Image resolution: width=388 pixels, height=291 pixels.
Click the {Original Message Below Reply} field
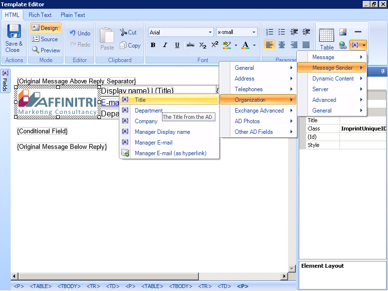click(62, 146)
